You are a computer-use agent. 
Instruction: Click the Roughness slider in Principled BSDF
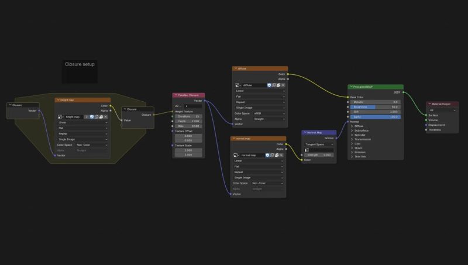(375, 107)
